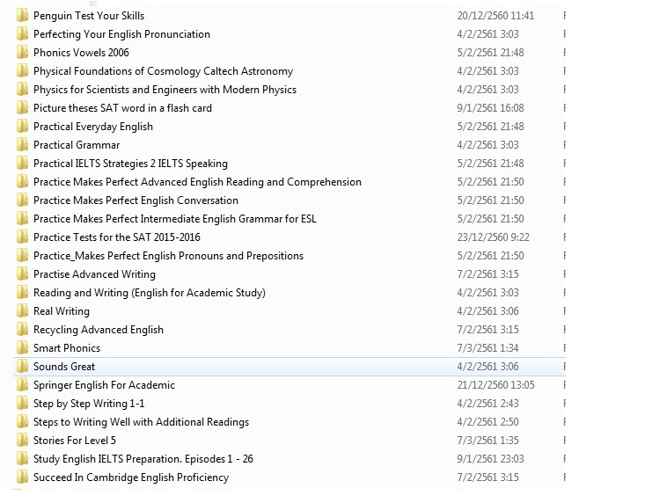Click 'Practice_Makes Perfect English Pronouns and Prepositions'
The height and width of the screenshot is (503, 659).
(168, 256)
